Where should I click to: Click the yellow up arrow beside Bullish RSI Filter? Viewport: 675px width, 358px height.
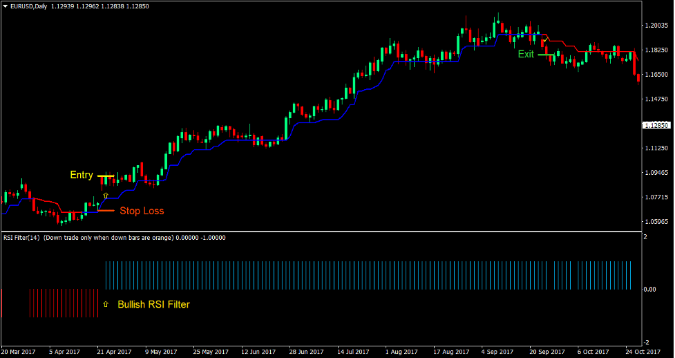(x=106, y=304)
